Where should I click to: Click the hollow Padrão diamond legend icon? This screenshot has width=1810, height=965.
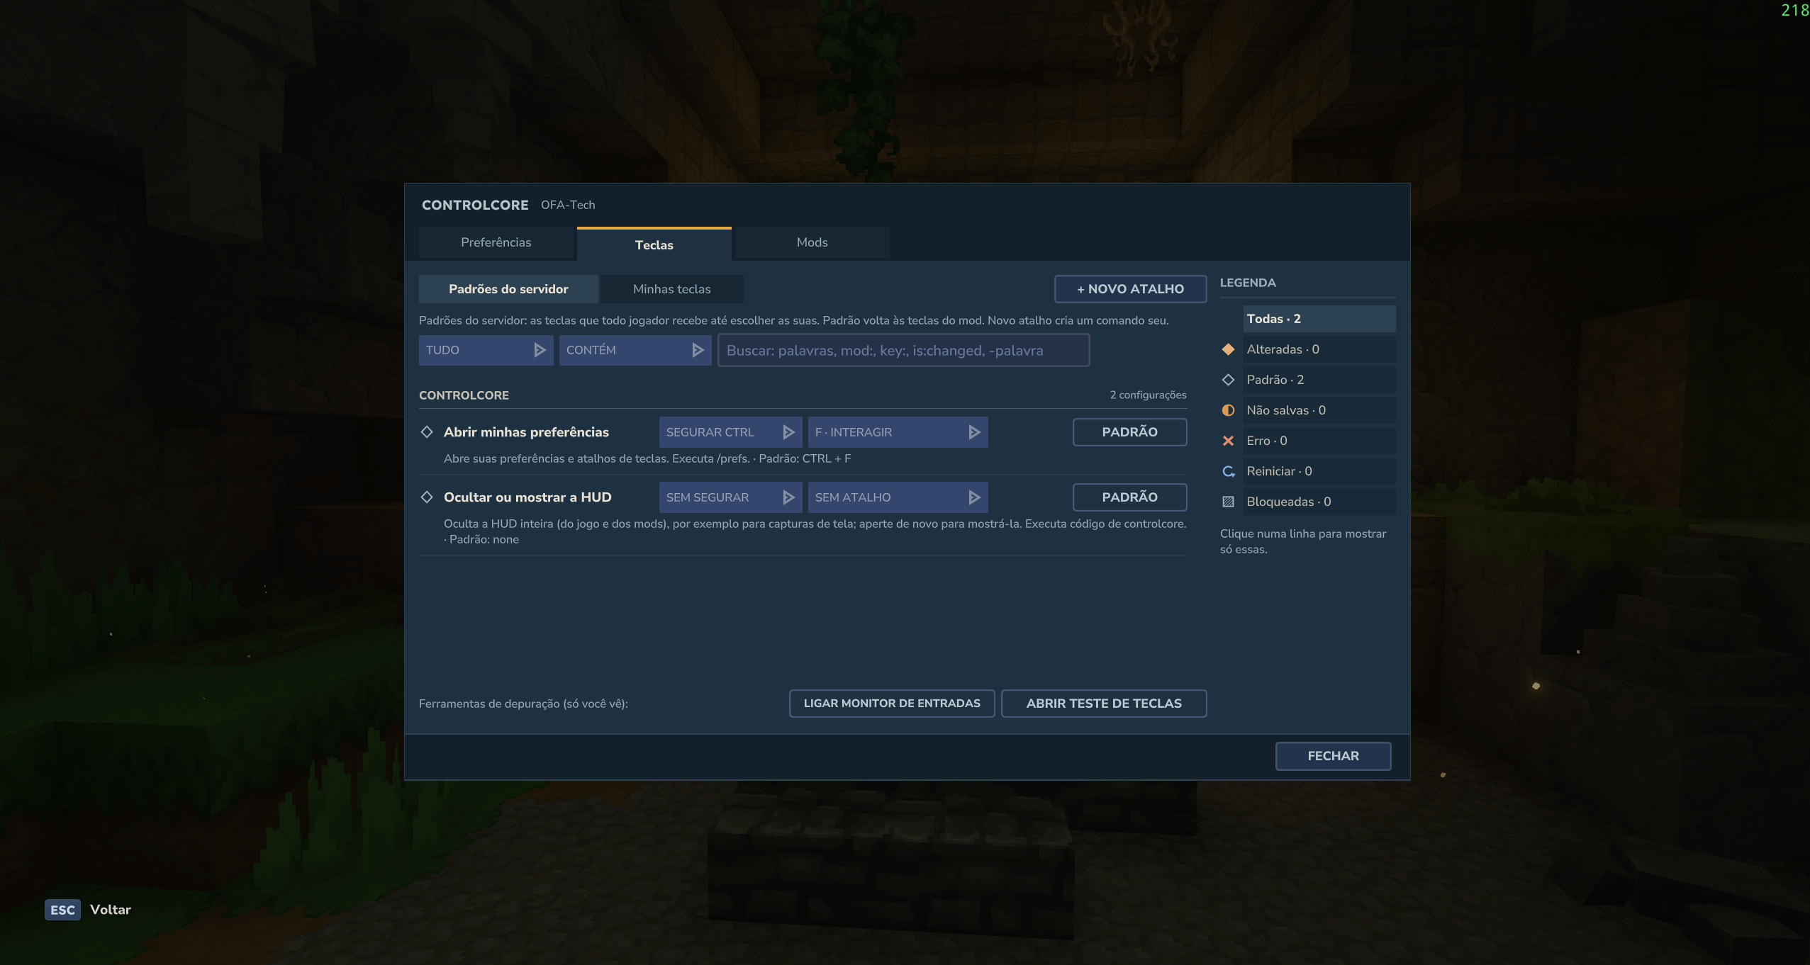[x=1228, y=380]
